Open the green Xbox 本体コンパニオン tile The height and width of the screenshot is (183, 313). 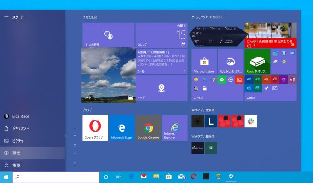[x=257, y=62]
